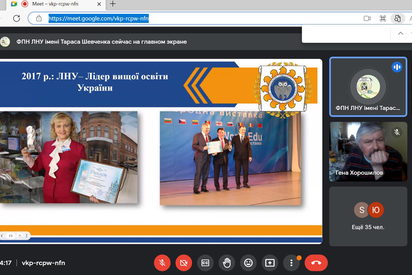Open more options three-dot menu
The width and height of the screenshot is (412, 275).
[291, 263]
